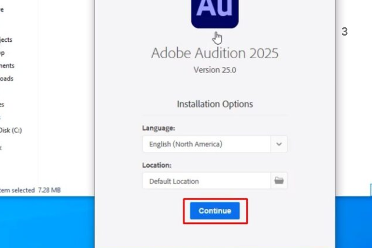372x248 pixels.
Task: Click the Location label
Action: click(x=157, y=165)
